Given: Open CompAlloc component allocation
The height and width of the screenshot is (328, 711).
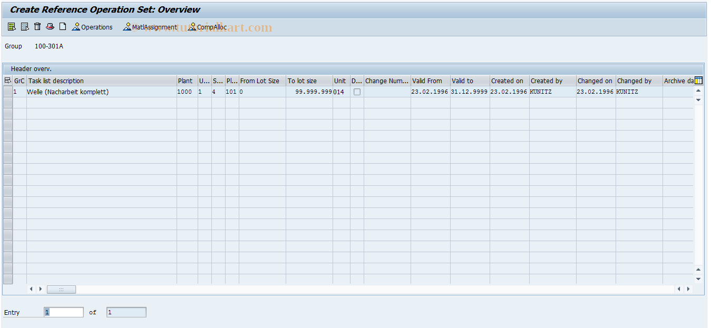Looking at the screenshot, I should (208, 27).
